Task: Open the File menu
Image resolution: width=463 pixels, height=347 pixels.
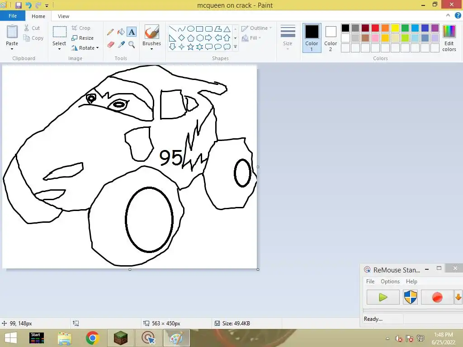Action: 12,16
